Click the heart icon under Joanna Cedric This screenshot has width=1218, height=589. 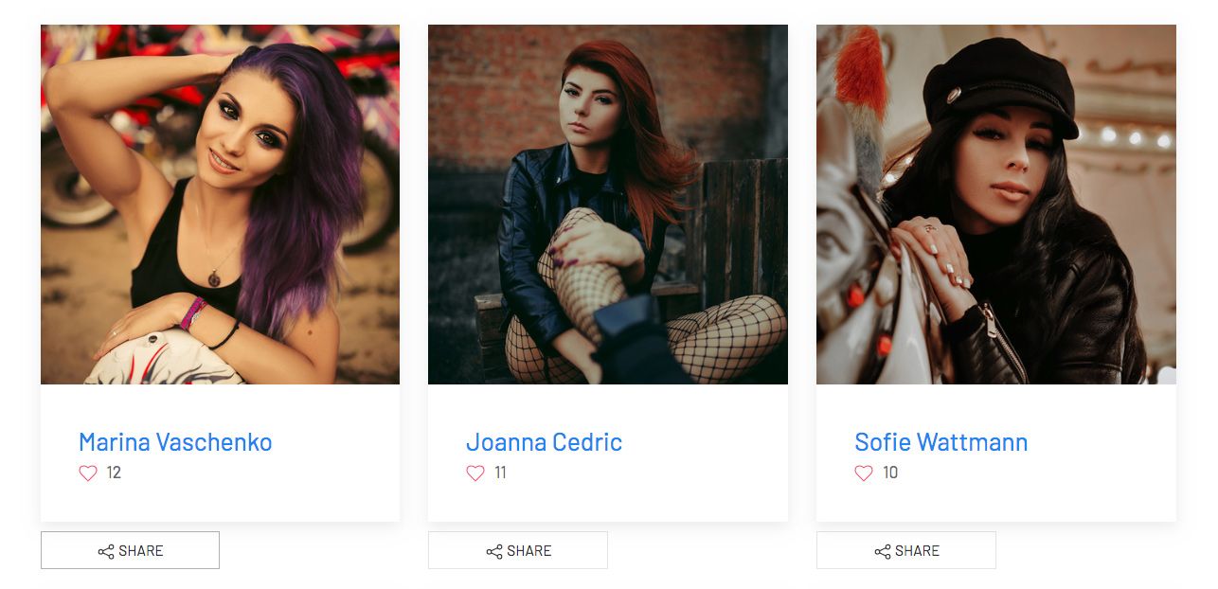click(x=475, y=473)
